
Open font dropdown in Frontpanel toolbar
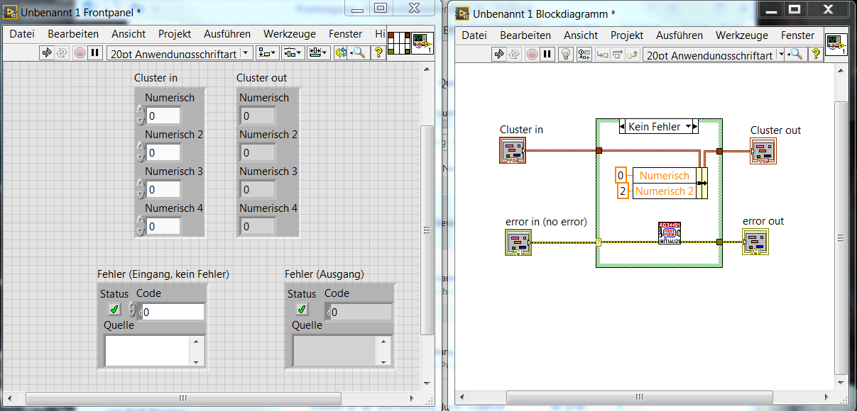coord(246,52)
